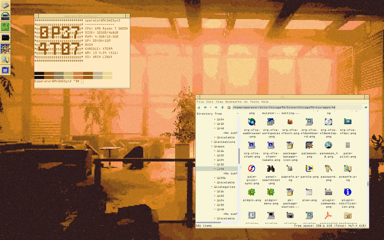384x240 pixels.
Task: Select pcmanfm.png file icon
Action: click(348, 168)
